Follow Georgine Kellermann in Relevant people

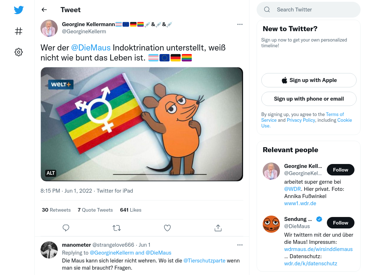[340, 170]
